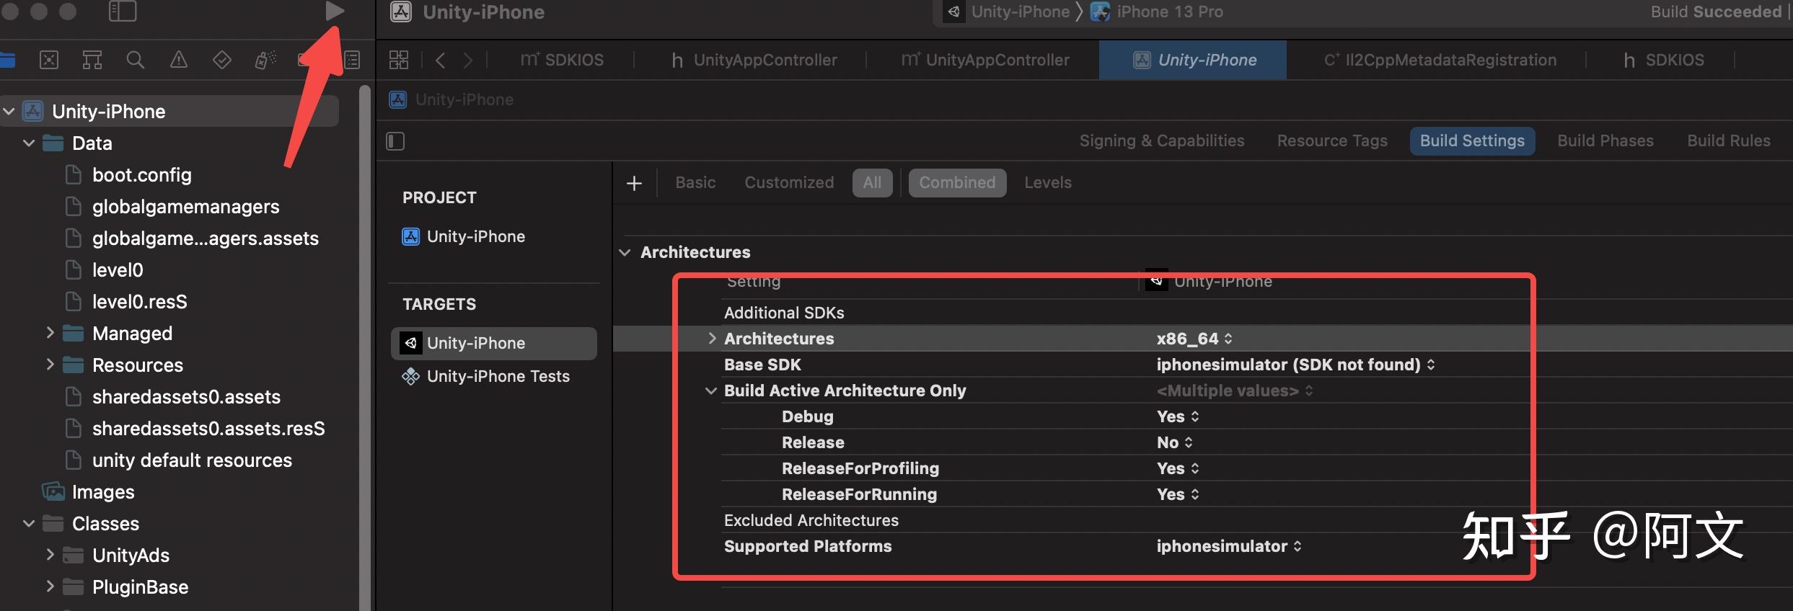The height and width of the screenshot is (611, 1793).
Task: Open the Base SDK iphonesimulator dropdown
Action: tap(1295, 365)
